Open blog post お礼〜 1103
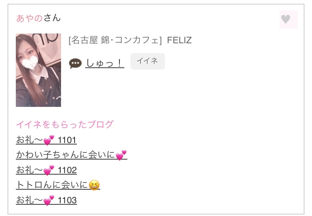312x216 pixels. pos(46,200)
